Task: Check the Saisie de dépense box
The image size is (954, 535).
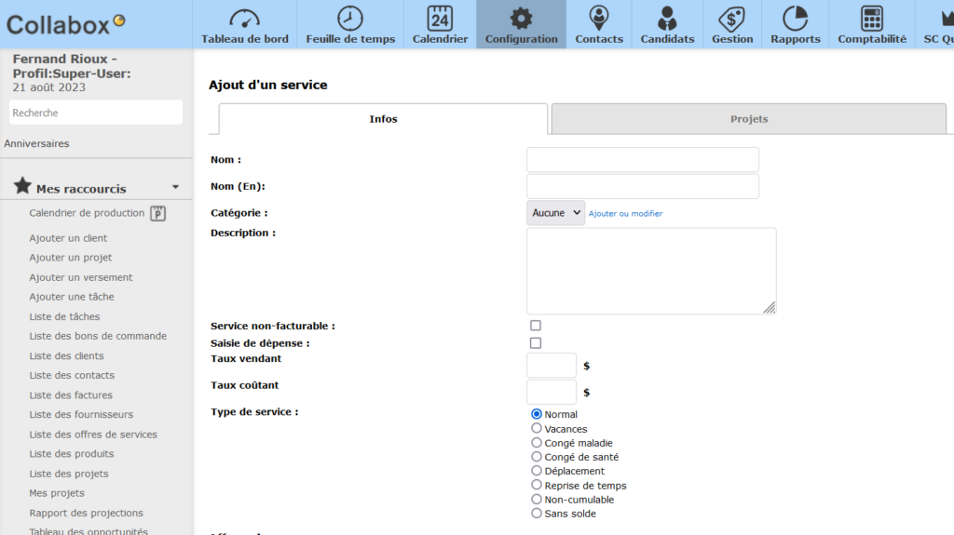Action: 536,343
